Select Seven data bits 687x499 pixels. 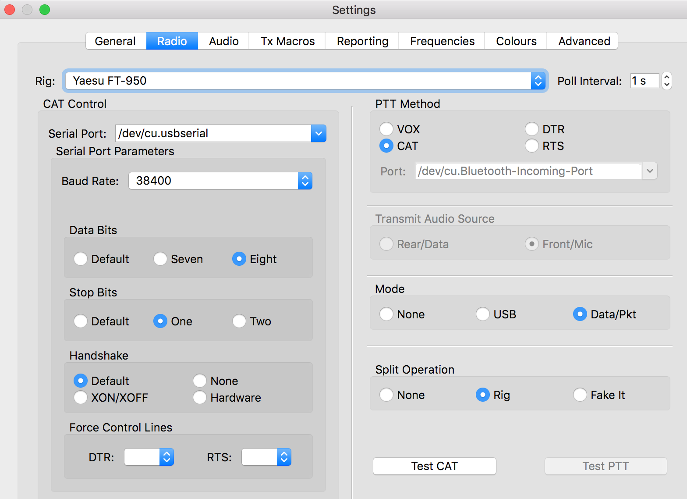pyautogui.click(x=160, y=259)
